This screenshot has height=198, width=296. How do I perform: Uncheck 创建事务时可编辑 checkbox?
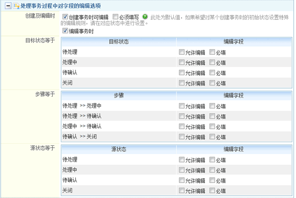[65, 17]
